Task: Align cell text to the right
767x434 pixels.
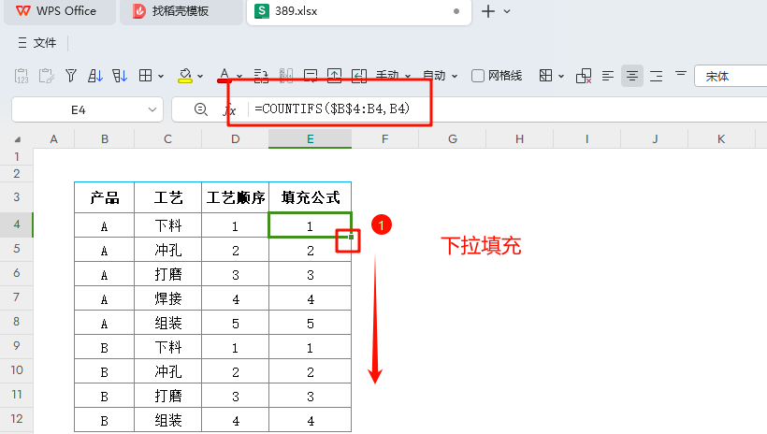Action: [656, 76]
